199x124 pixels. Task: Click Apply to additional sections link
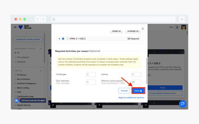(x=131, y=98)
